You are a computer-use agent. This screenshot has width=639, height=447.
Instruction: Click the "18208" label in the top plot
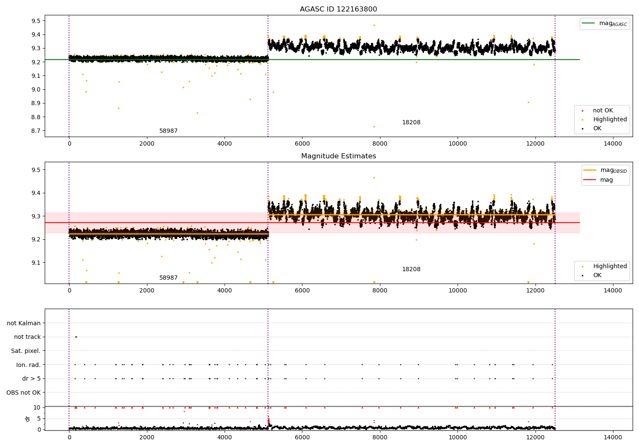[411, 123]
